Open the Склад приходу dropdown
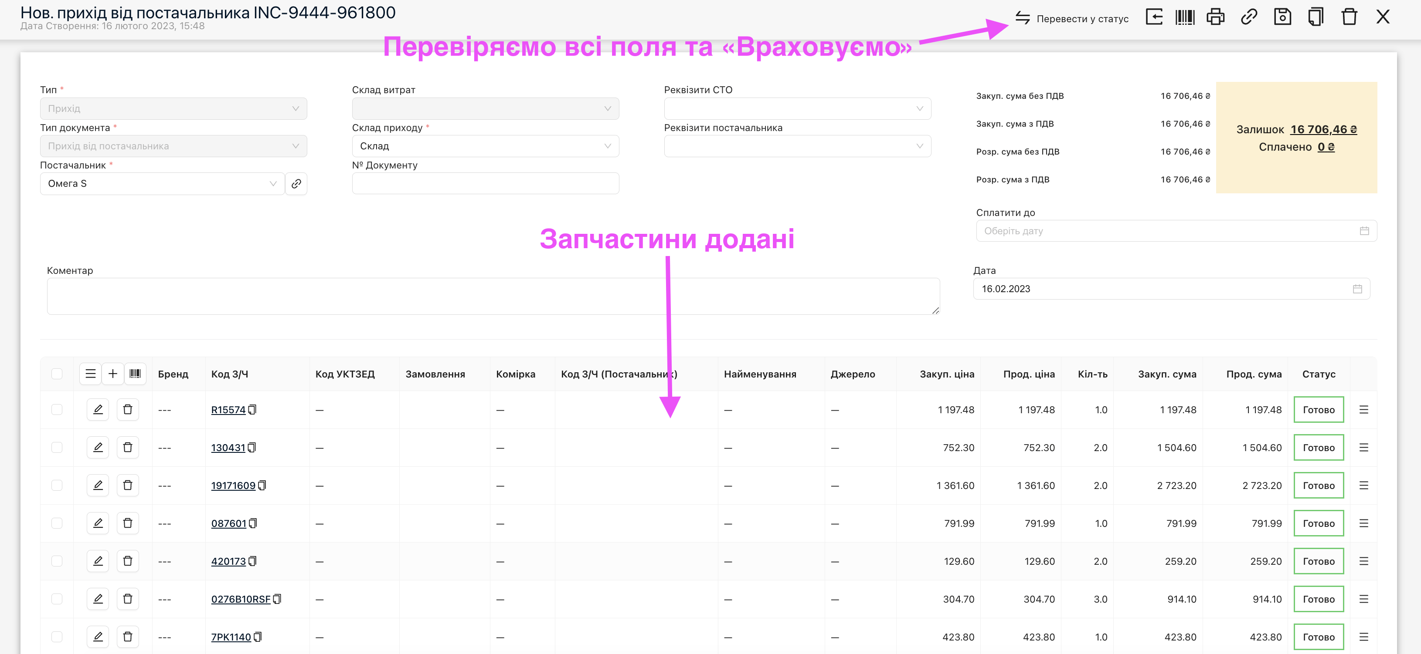1421x654 pixels. click(485, 146)
